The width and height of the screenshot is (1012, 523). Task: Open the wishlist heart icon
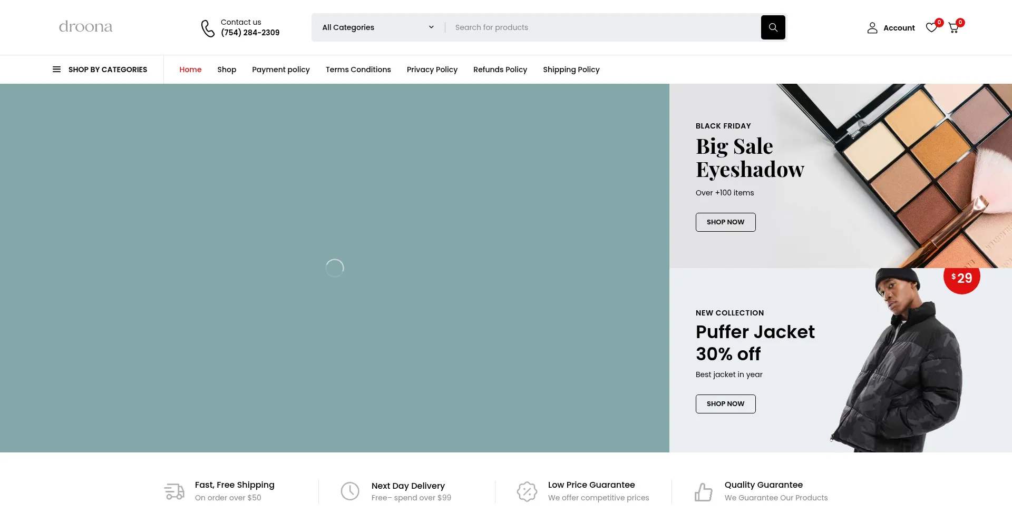931,27
